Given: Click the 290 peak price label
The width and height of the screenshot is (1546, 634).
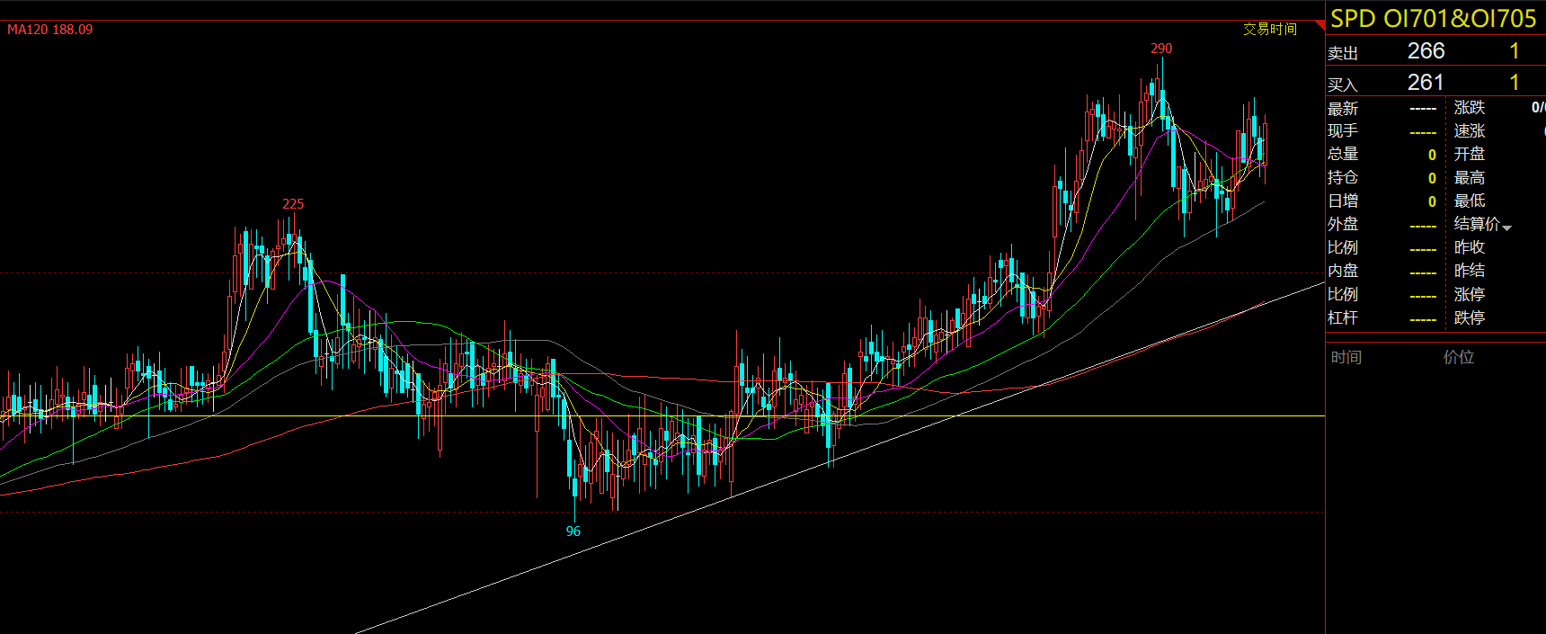Looking at the screenshot, I should (1161, 49).
